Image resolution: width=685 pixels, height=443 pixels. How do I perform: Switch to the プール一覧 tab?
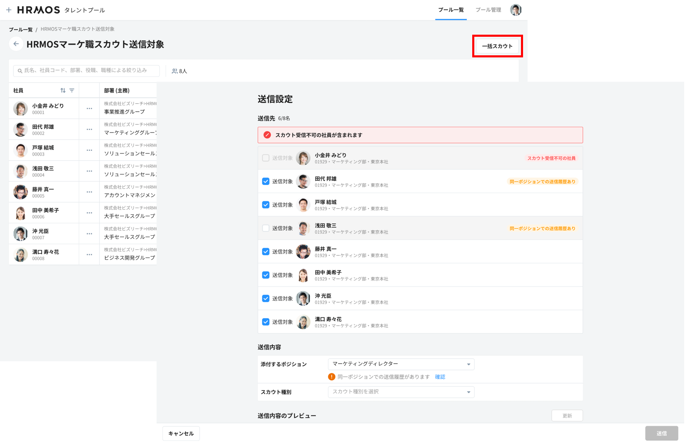(x=451, y=10)
